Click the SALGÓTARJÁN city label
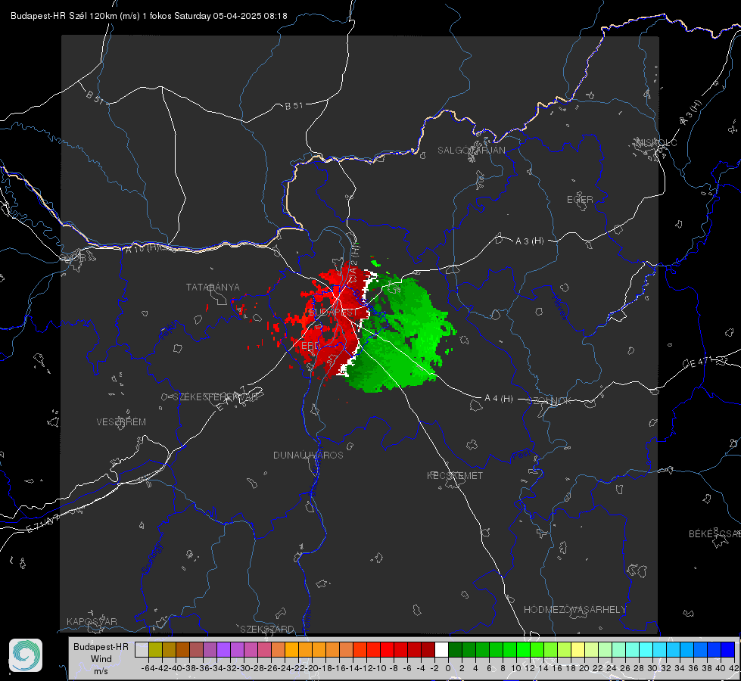Viewport: 741px width, 681px height. coord(471,151)
